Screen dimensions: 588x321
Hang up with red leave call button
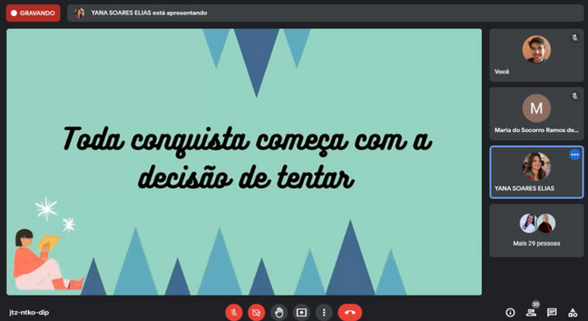point(350,313)
